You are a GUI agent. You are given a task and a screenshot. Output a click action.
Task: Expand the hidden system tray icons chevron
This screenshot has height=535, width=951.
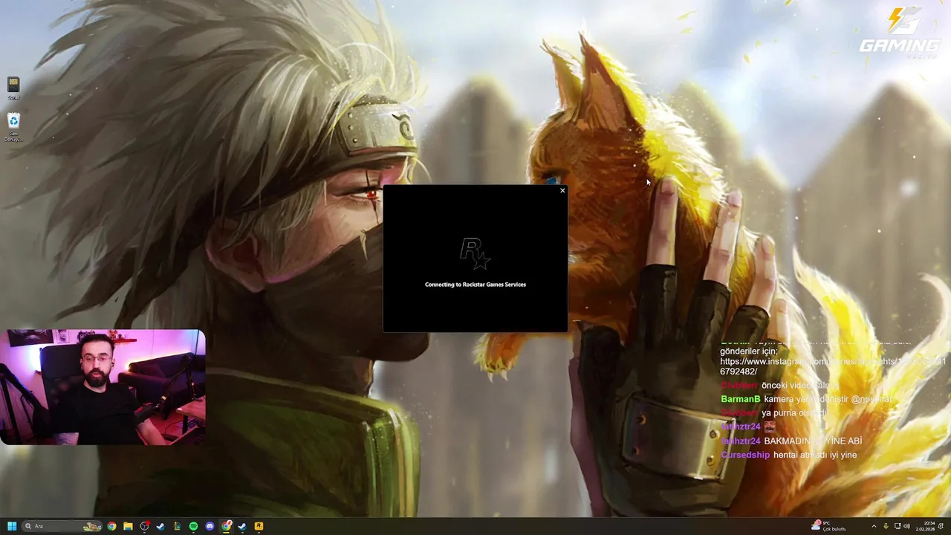pos(874,526)
